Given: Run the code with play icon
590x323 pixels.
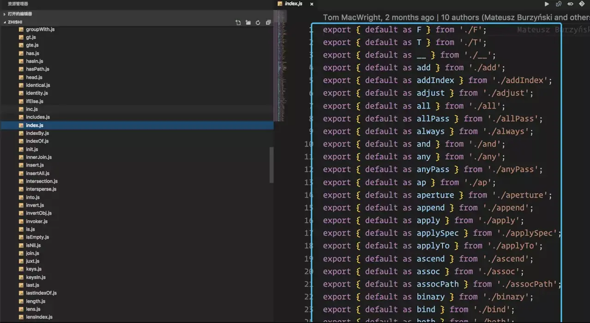Looking at the screenshot, I should (x=547, y=4).
